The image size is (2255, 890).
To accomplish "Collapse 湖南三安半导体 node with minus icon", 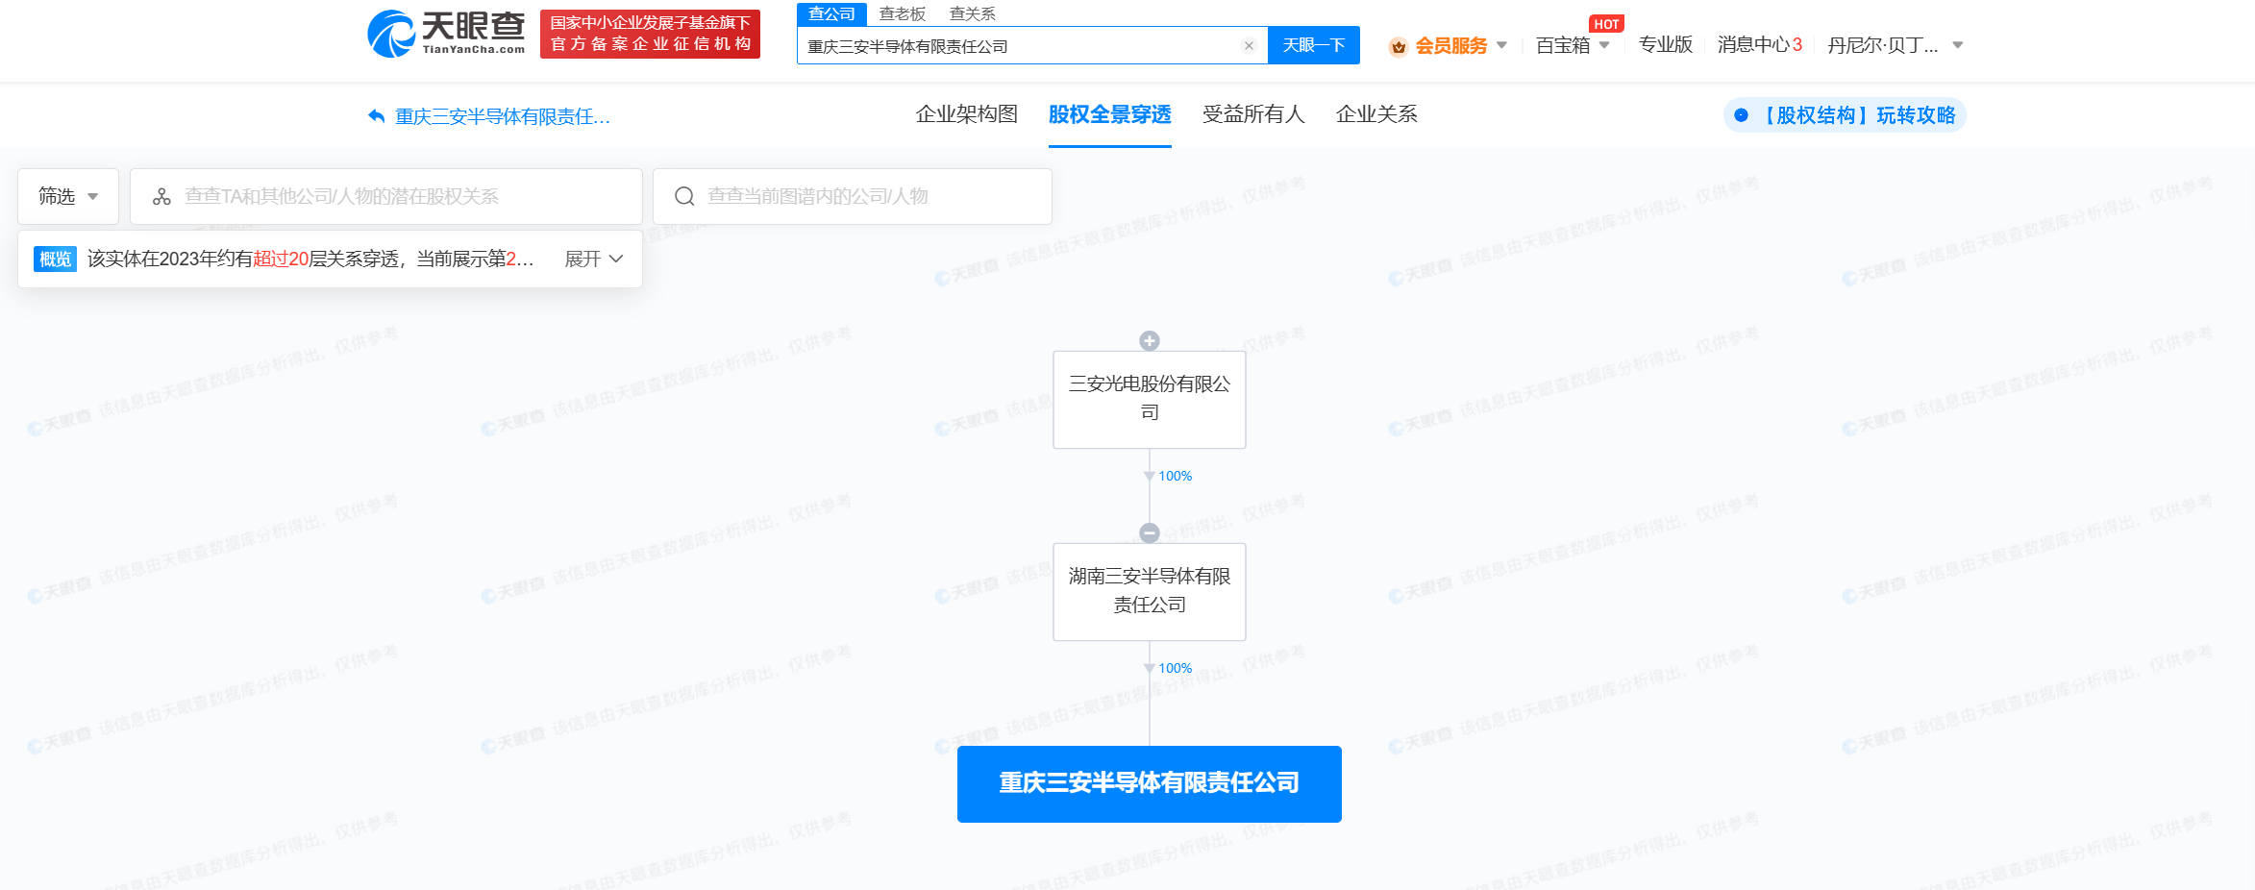I will click(1149, 533).
